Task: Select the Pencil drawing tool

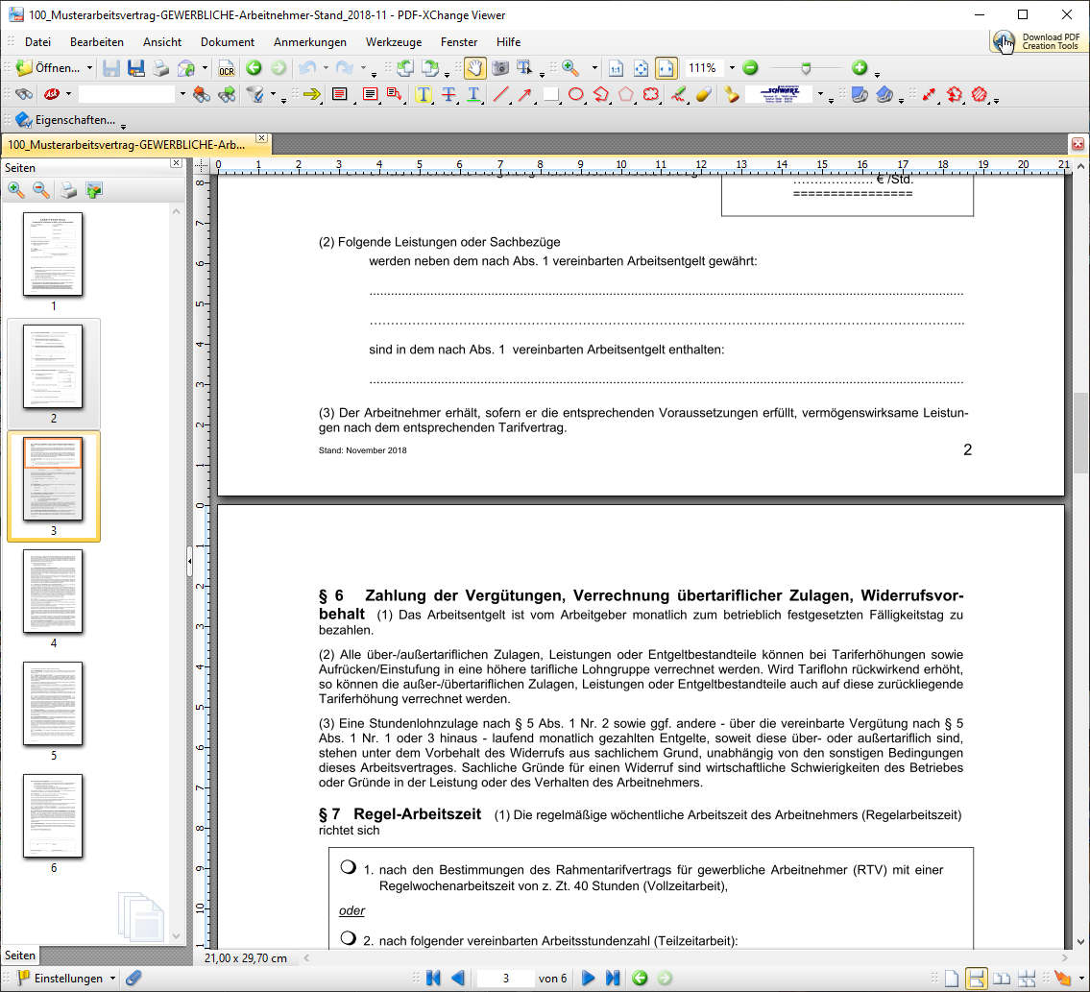Action: pos(678,94)
